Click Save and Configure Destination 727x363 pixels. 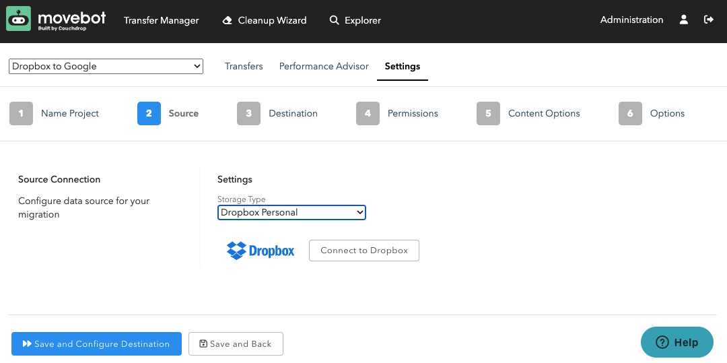pyautogui.click(x=96, y=343)
